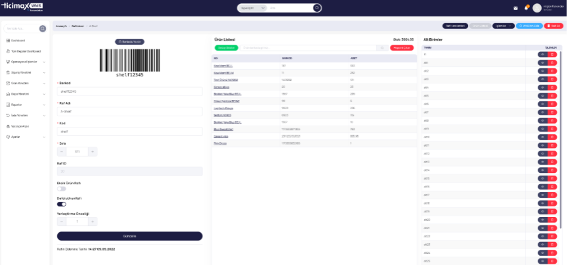Turn off the DefoluUrunRafi switch

pyautogui.click(x=62, y=204)
